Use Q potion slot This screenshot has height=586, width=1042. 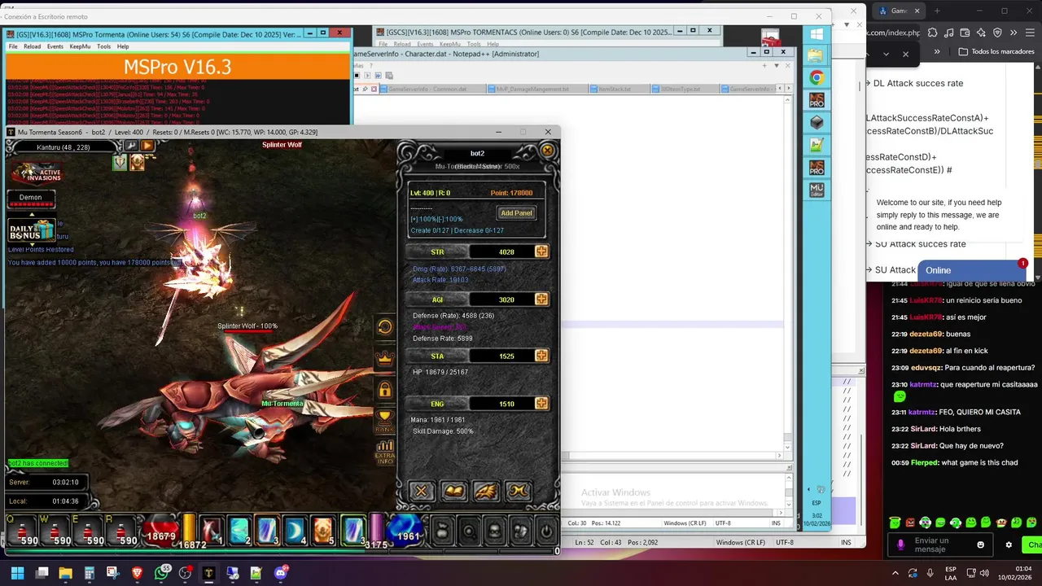pos(23,531)
